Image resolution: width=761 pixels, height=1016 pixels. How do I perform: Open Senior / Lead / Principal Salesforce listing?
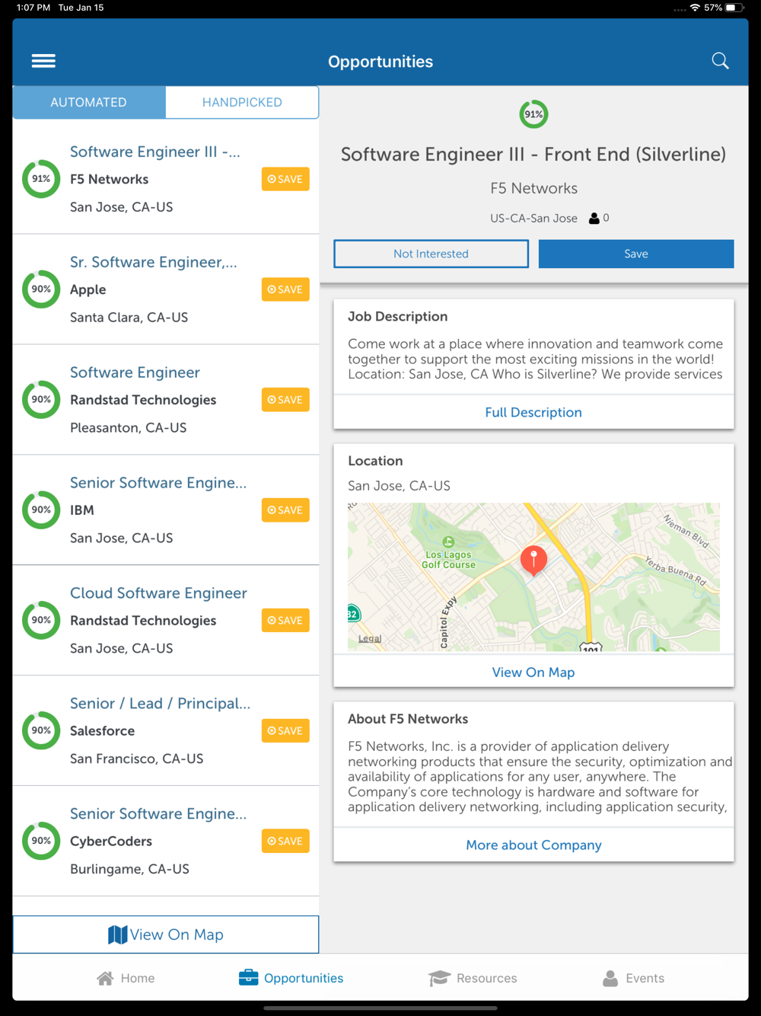click(x=160, y=704)
